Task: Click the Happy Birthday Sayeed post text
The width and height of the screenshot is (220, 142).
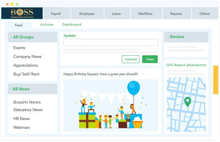Action: (x=101, y=74)
